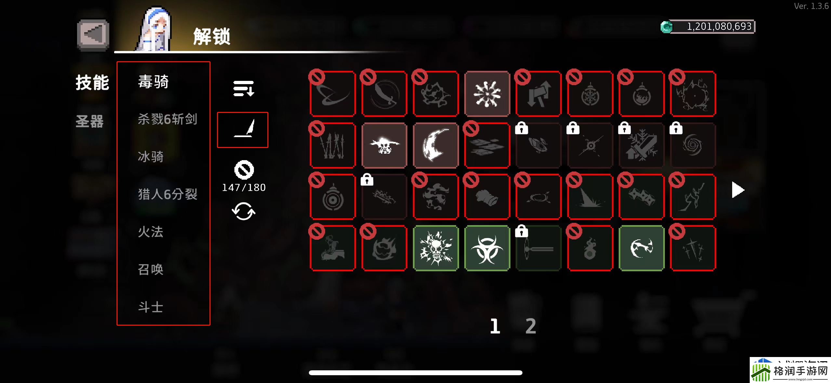The width and height of the screenshot is (831, 383).
Task: Click the refresh cycle arrows icon
Action: [244, 211]
